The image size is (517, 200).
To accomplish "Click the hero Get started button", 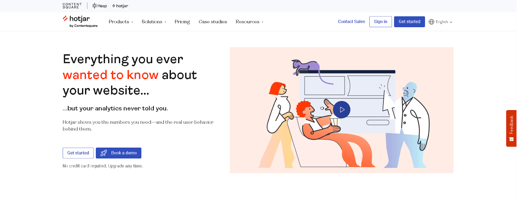I will [x=78, y=153].
